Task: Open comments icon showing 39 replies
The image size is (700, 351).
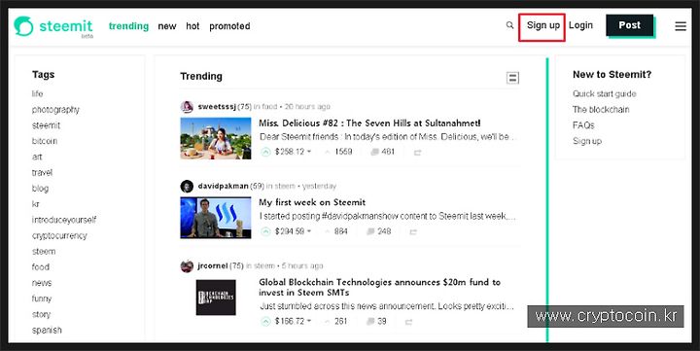Action: (370, 321)
